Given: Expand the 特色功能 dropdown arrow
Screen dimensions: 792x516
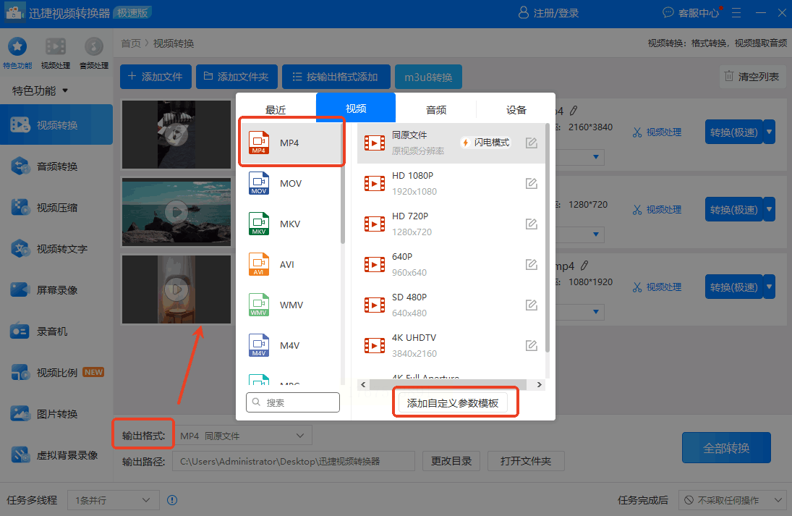Looking at the screenshot, I should (65, 91).
